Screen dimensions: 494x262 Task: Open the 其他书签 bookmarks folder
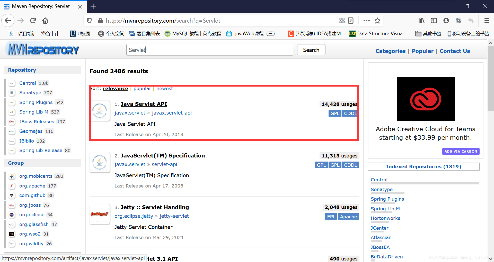click(x=428, y=34)
